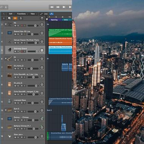
Task: Toggle record enable on Steinway Grand track
Action: pyautogui.click(x=22, y=52)
